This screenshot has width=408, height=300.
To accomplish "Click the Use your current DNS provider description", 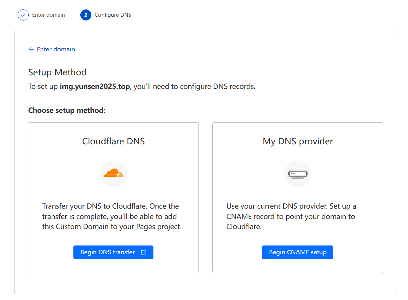I will point(291,216).
